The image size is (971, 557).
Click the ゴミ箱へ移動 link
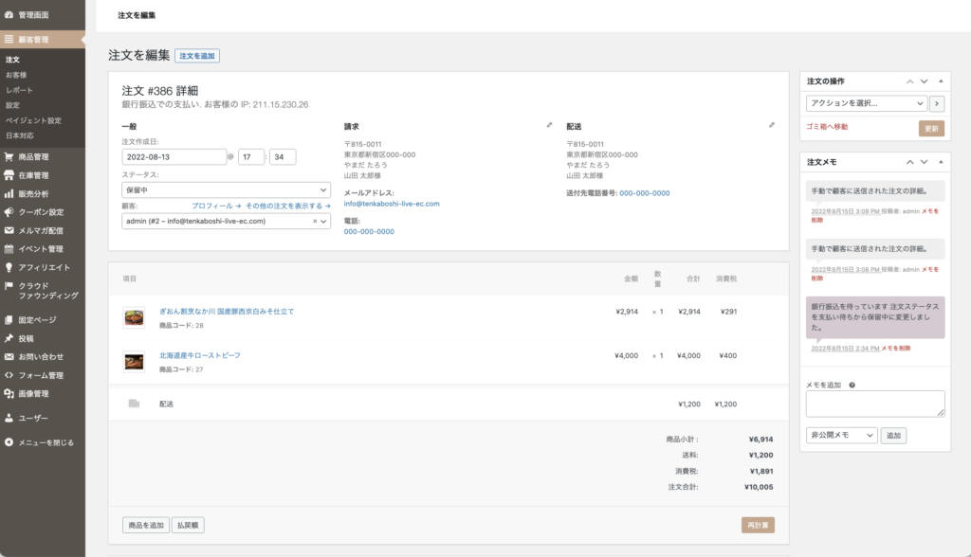coord(827,127)
